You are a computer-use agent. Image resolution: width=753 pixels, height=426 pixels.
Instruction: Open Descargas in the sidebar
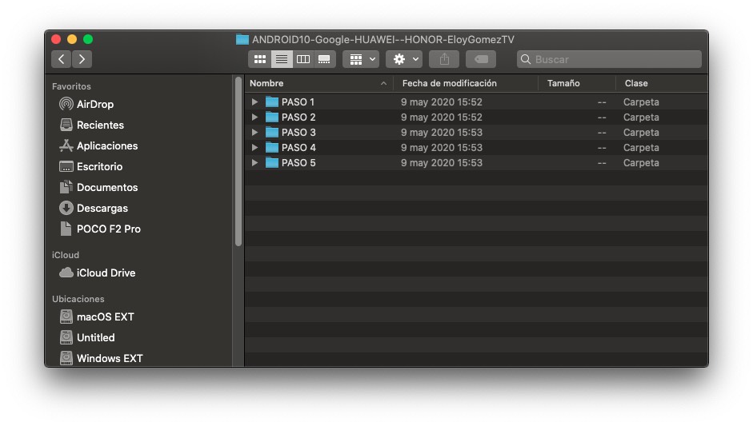102,208
